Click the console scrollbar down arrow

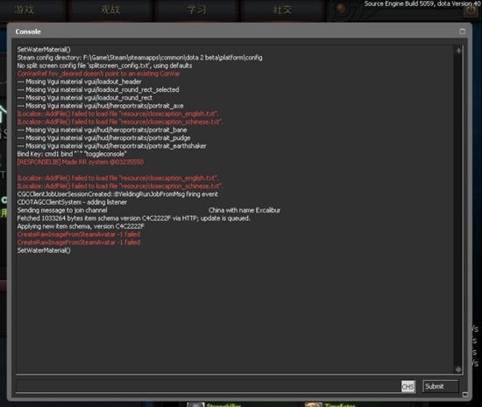tap(458, 369)
